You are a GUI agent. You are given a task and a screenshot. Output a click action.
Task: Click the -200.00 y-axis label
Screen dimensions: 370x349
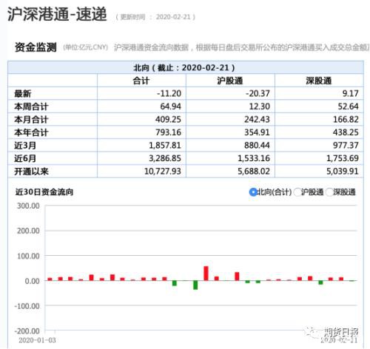pyautogui.click(x=27, y=331)
